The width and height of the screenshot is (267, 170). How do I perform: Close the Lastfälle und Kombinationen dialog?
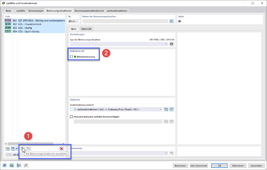tap(262, 3)
